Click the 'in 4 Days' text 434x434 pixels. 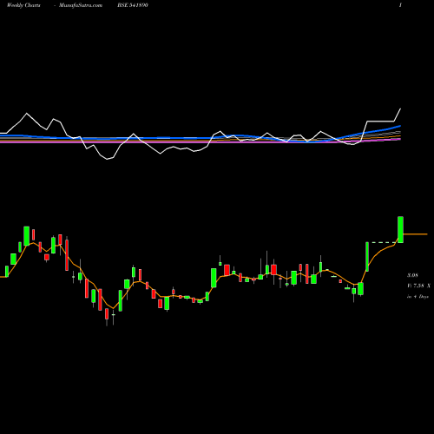click(418, 297)
